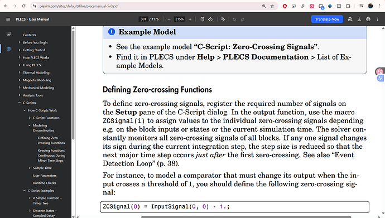The image size is (385, 218).
Task: Collapse the How C-Scripts Work node
Action: [x=25, y=110]
